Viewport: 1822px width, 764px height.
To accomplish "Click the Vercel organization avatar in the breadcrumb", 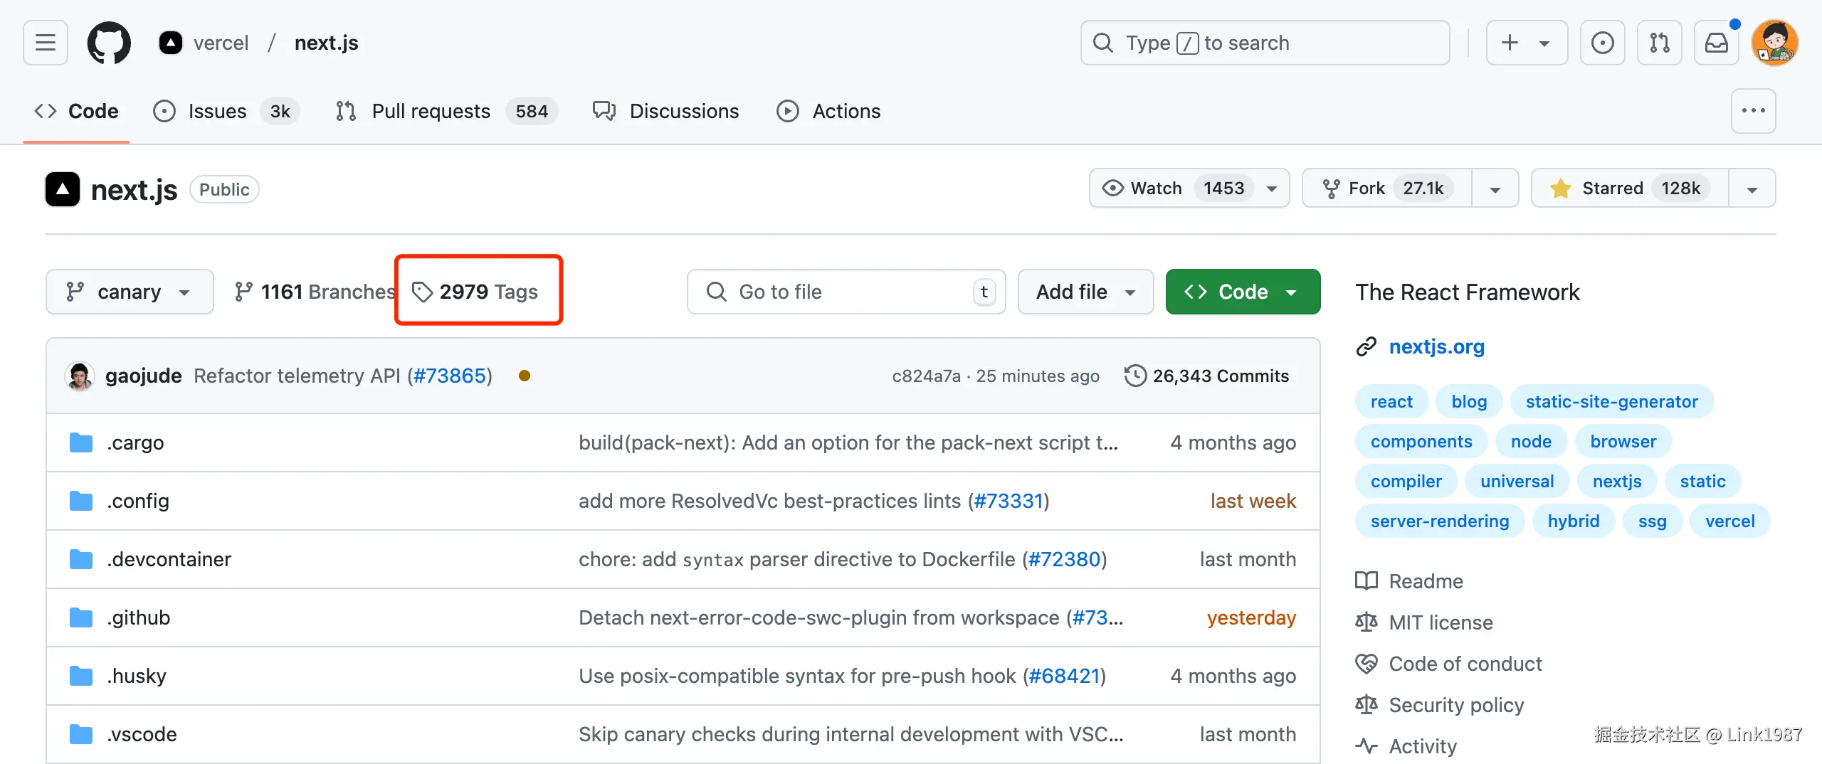I will [171, 43].
